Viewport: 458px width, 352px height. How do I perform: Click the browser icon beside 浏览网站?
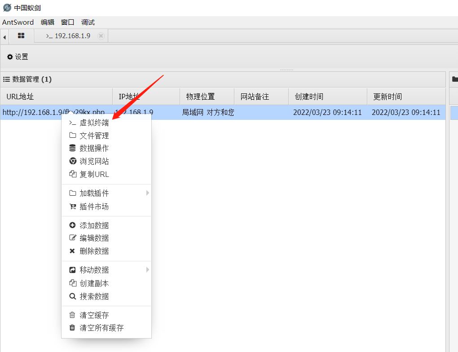coord(72,161)
